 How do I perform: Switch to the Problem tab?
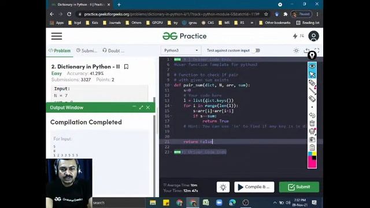click(x=60, y=50)
